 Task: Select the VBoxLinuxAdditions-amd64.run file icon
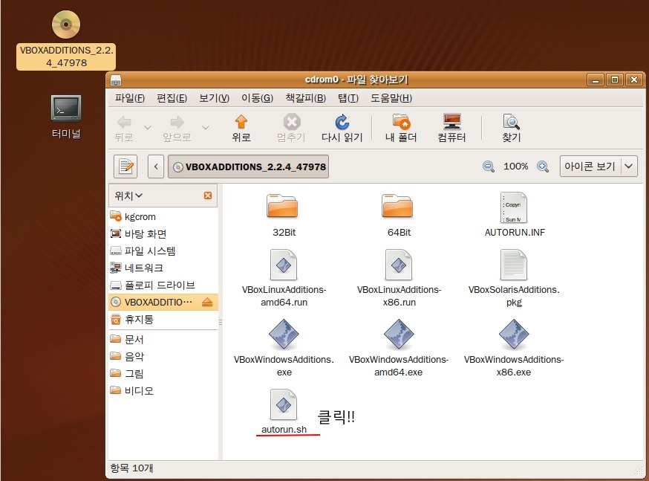[284, 265]
